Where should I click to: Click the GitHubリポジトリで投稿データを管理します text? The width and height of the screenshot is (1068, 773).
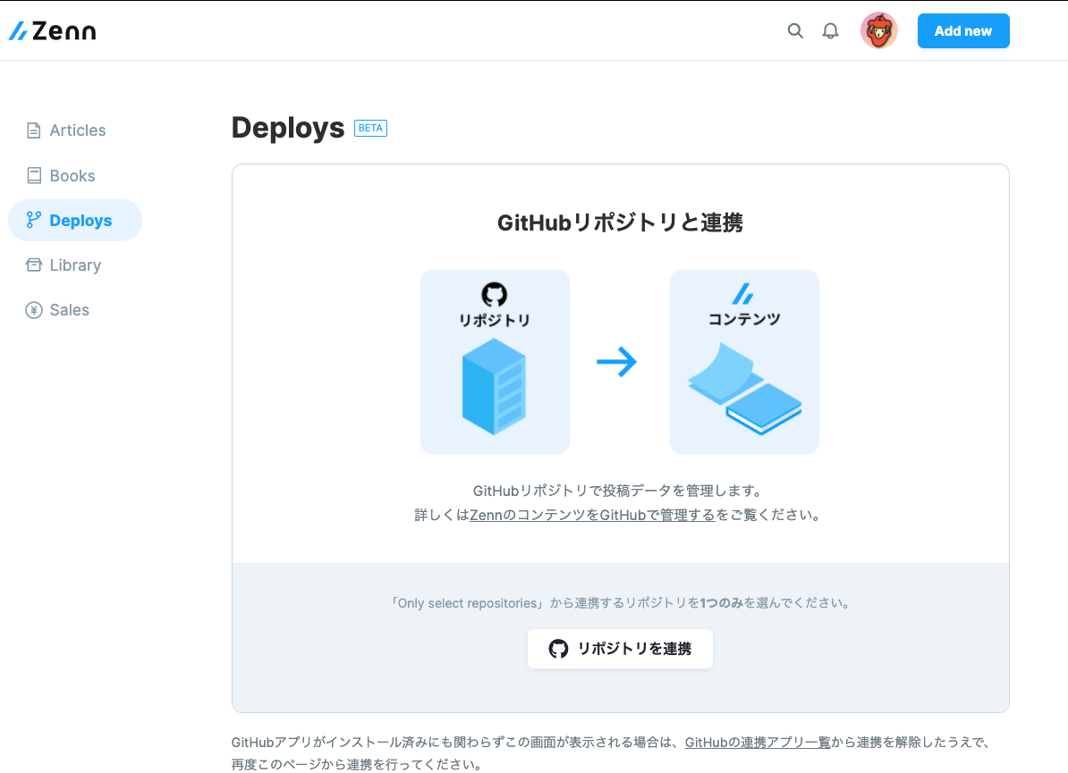point(617,491)
